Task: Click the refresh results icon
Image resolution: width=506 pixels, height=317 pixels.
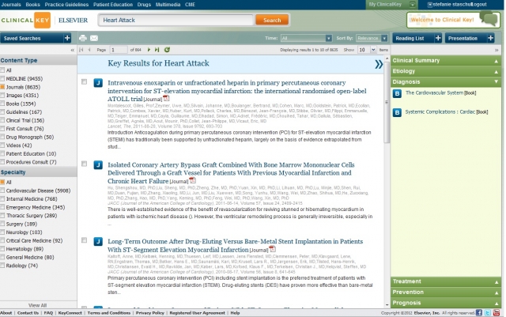Action: 166,50
